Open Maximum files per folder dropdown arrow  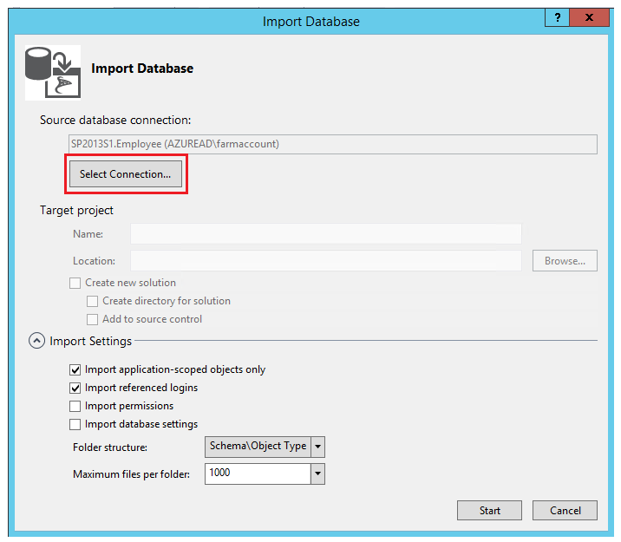click(x=317, y=473)
